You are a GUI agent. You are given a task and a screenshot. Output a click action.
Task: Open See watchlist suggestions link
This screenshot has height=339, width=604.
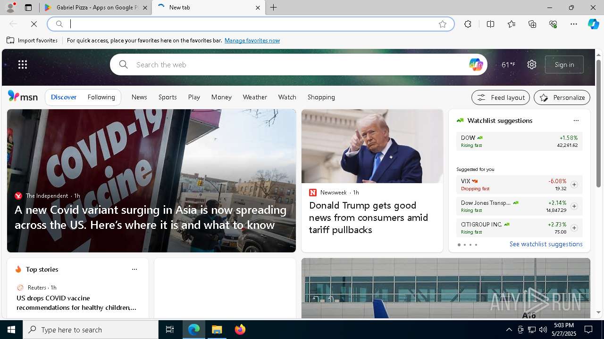tap(546, 244)
